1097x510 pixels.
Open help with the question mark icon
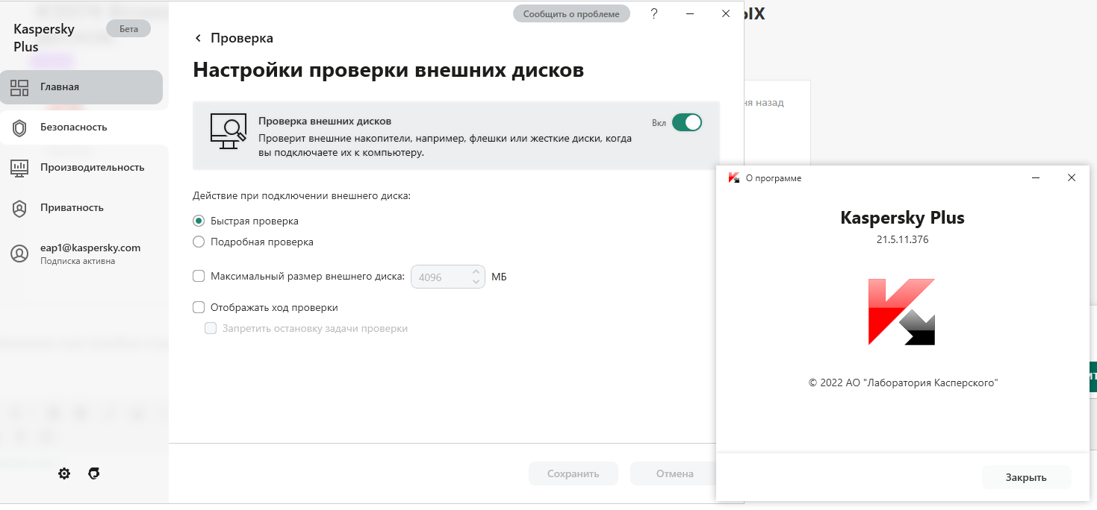(654, 13)
